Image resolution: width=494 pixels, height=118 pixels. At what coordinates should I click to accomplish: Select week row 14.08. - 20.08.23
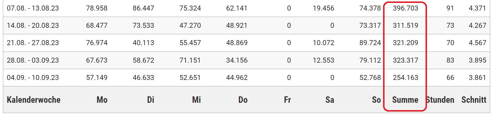click(x=246, y=25)
